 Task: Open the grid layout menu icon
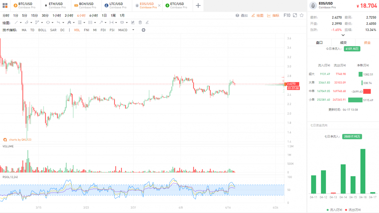5,5
